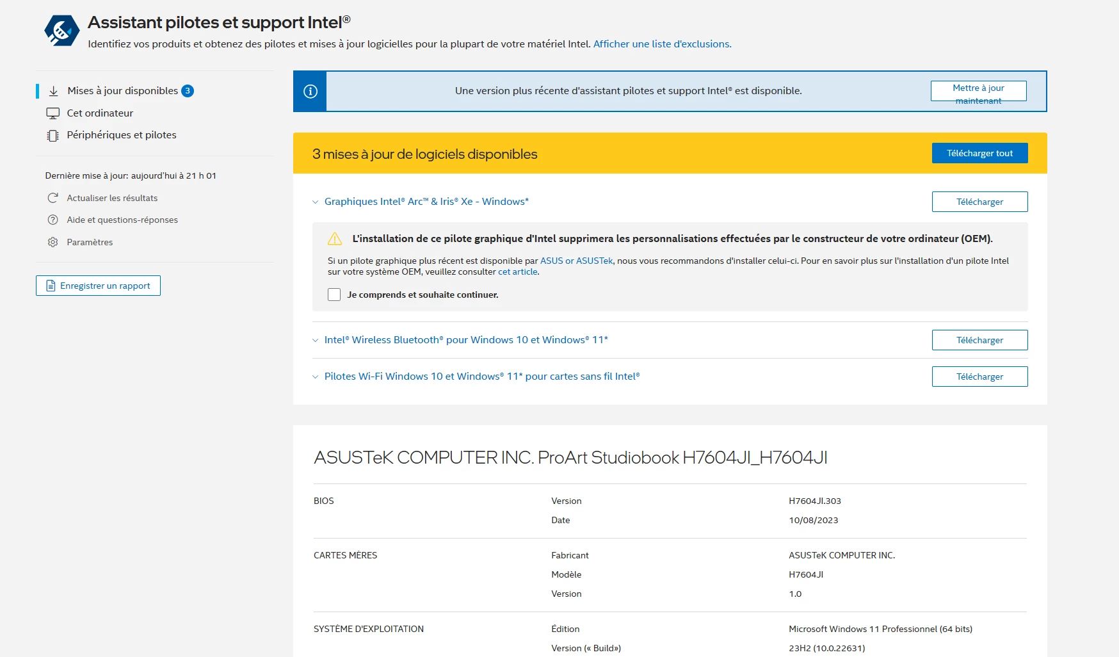The width and height of the screenshot is (1119, 657).
Task: Click BIOS date value 10/08/2023
Action: pos(813,520)
